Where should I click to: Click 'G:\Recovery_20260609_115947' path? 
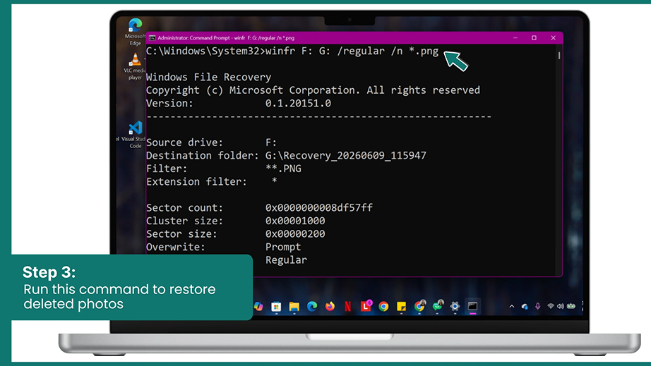pyautogui.click(x=346, y=155)
